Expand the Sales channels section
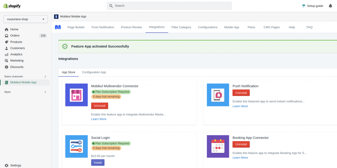 pos(45,77)
